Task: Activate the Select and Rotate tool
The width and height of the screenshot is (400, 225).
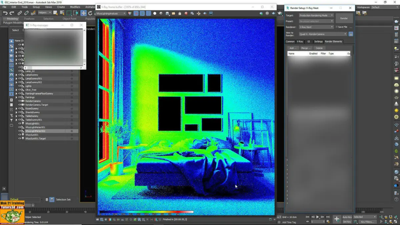Action: pyautogui.click(x=90, y=13)
